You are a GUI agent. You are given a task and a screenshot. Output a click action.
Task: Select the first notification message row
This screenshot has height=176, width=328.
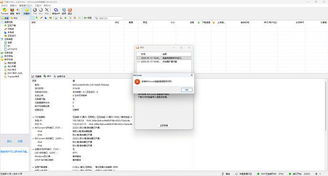click(164, 58)
